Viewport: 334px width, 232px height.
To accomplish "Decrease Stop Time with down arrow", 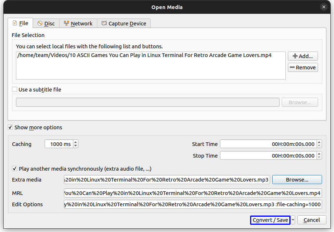I will click(319, 158).
